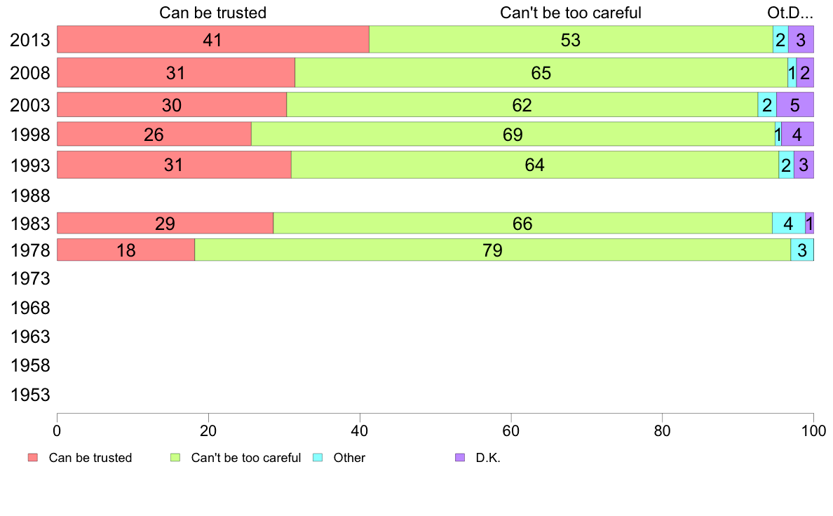
Task: Click the 1998 red bar segment showing 26
Action: [154, 134]
